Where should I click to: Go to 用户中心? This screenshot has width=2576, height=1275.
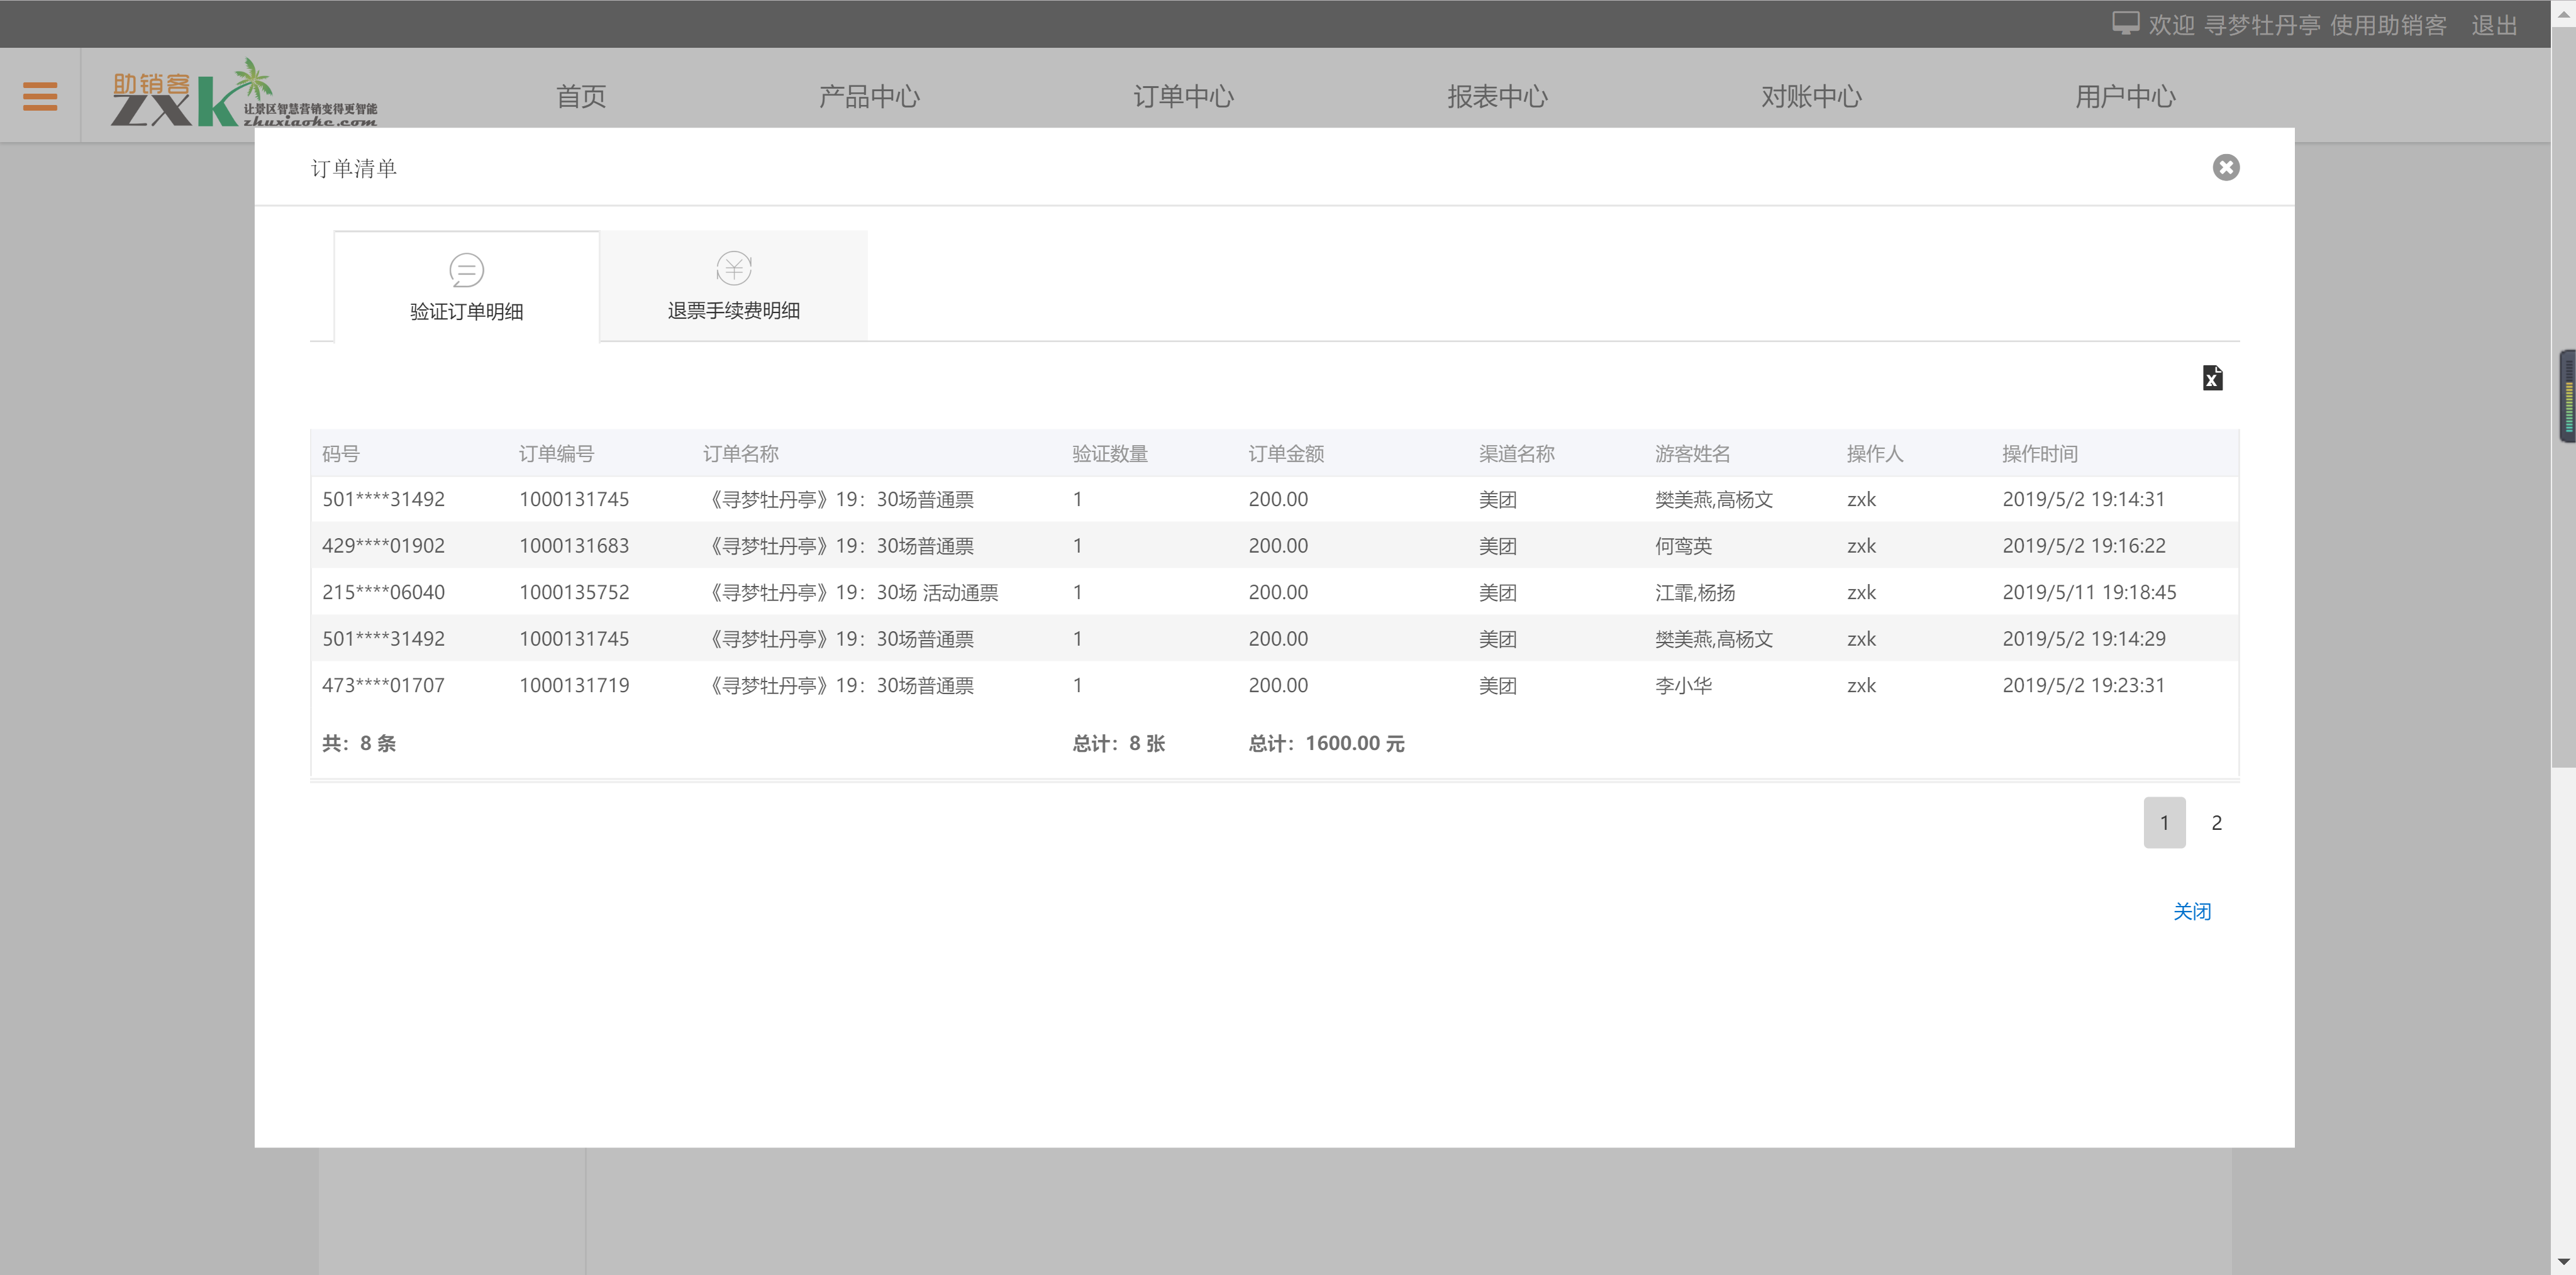(2125, 96)
